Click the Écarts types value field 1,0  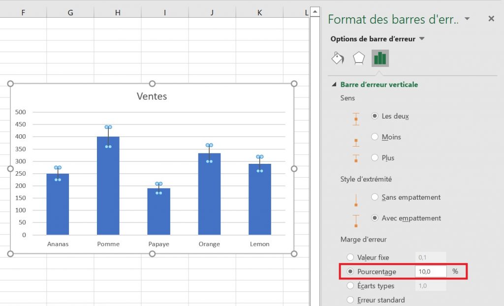pyautogui.click(x=431, y=286)
